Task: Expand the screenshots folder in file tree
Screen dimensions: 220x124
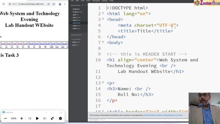Action: click(76, 39)
